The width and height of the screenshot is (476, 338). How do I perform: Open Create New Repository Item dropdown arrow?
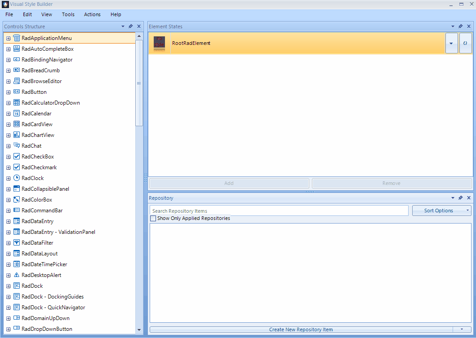462,329
